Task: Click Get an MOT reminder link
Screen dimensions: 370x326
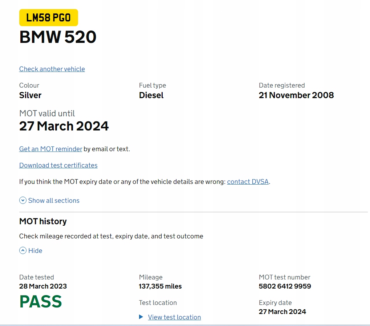Action: click(50, 149)
